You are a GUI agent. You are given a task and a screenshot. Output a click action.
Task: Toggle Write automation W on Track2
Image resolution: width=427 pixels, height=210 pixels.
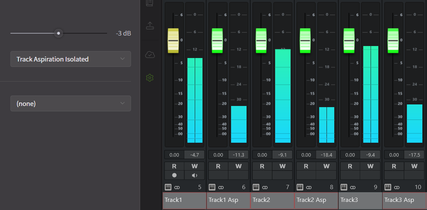(x=282, y=166)
